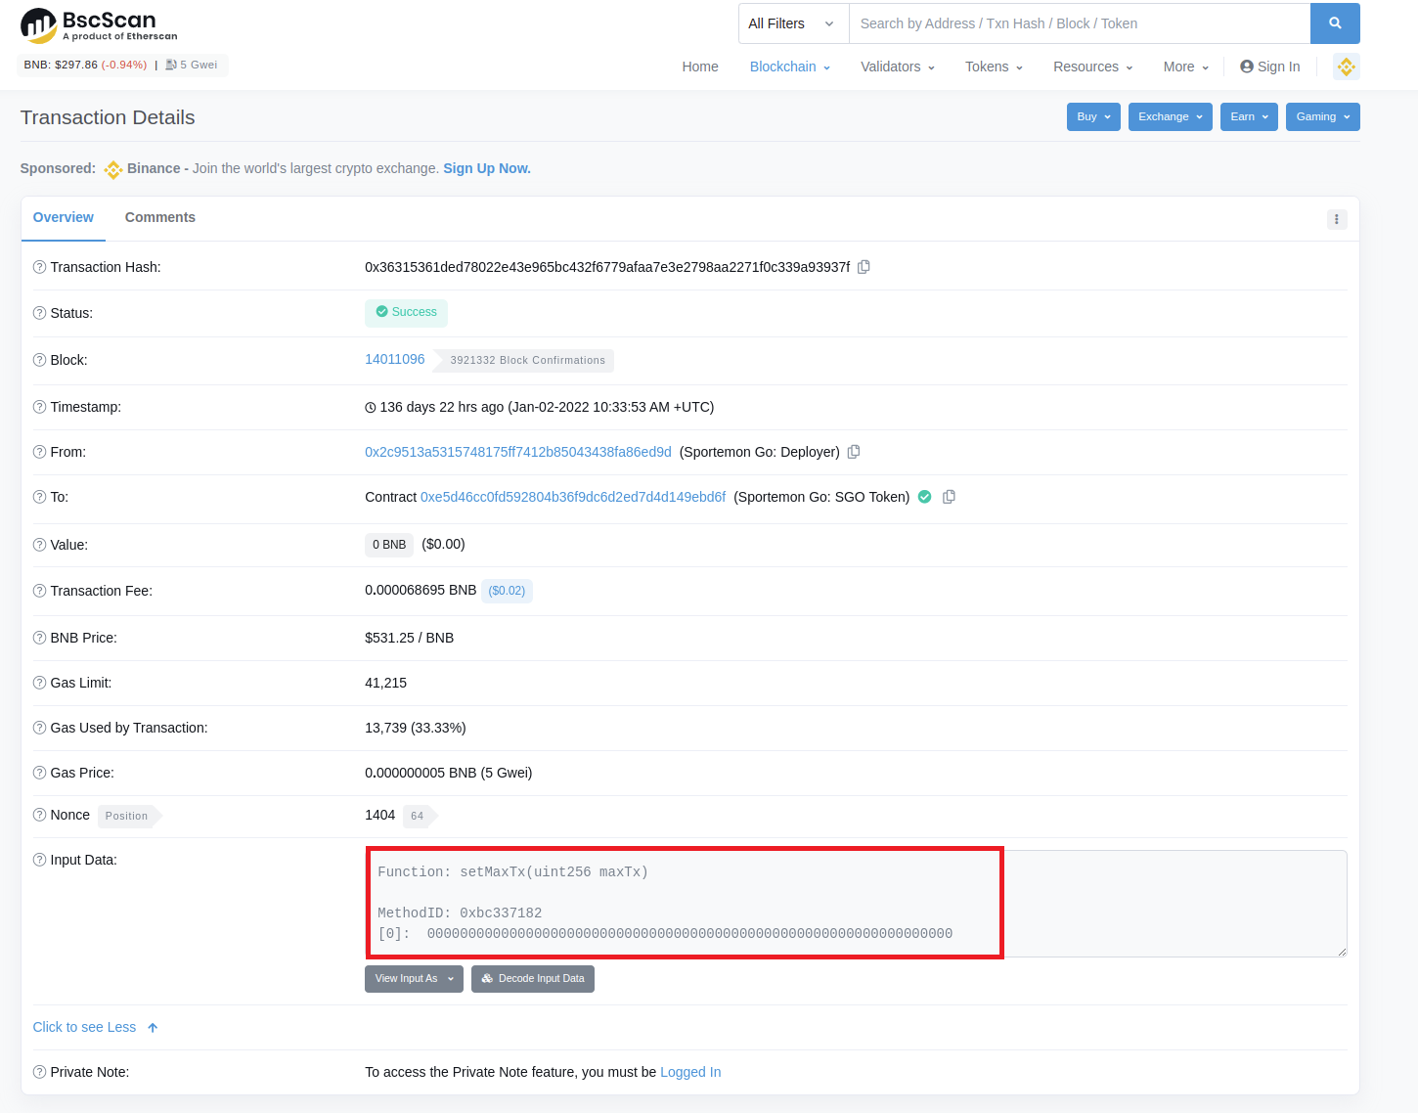Viewport: 1418px width, 1113px height.
Task: Open the Exchange dropdown button
Action: coord(1171,116)
